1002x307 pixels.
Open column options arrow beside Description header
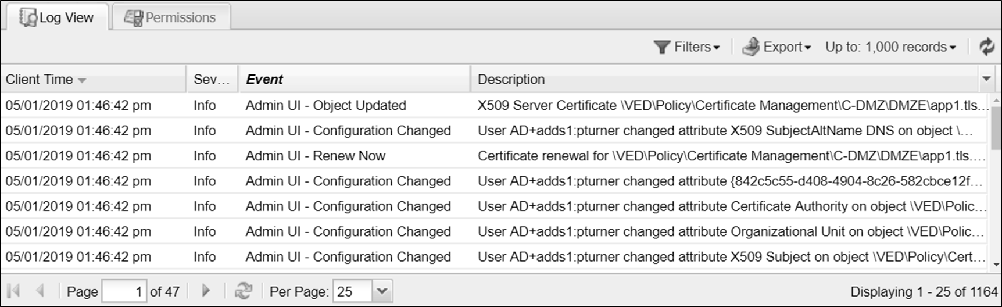[x=986, y=79]
